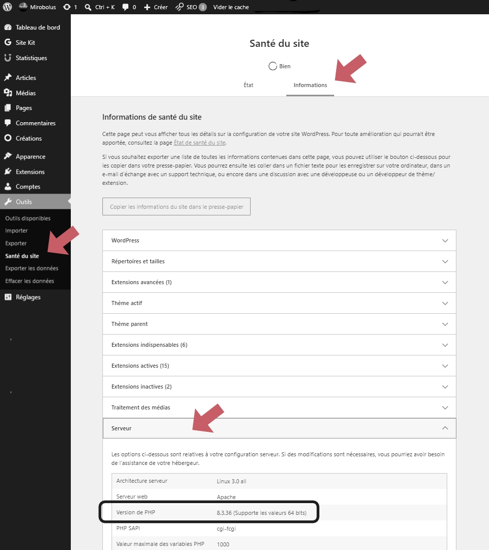Click the Statistiques icon in sidebar
489x550 pixels.
coord(8,58)
